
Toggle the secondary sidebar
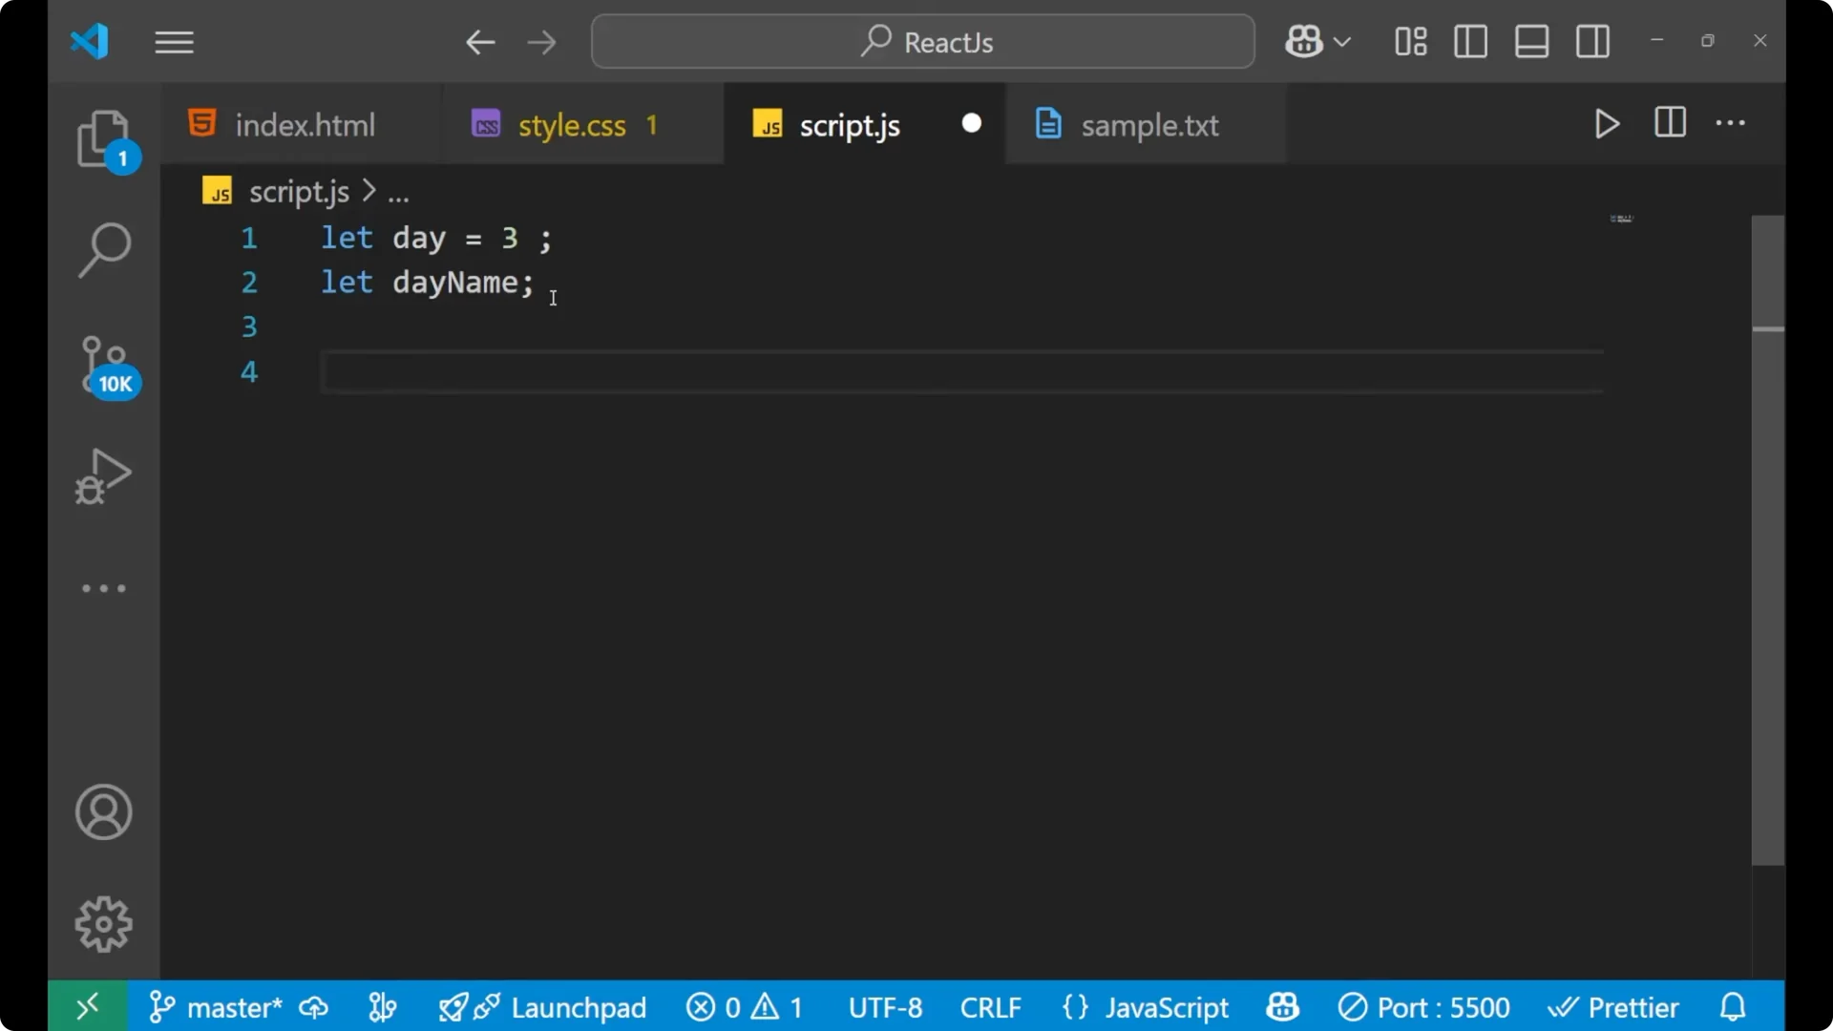click(1592, 41)
